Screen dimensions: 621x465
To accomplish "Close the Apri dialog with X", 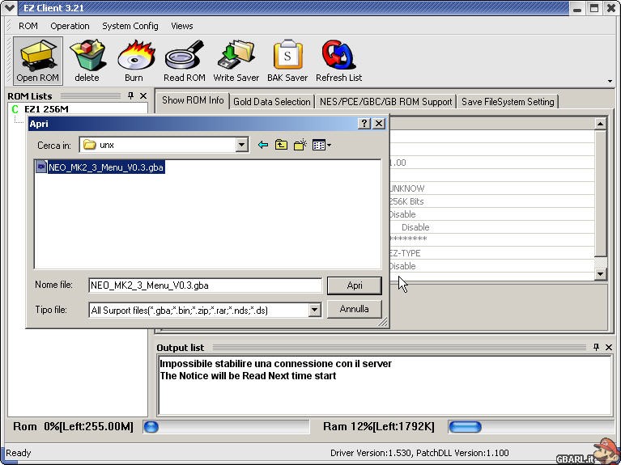I will tap(379, 124).
